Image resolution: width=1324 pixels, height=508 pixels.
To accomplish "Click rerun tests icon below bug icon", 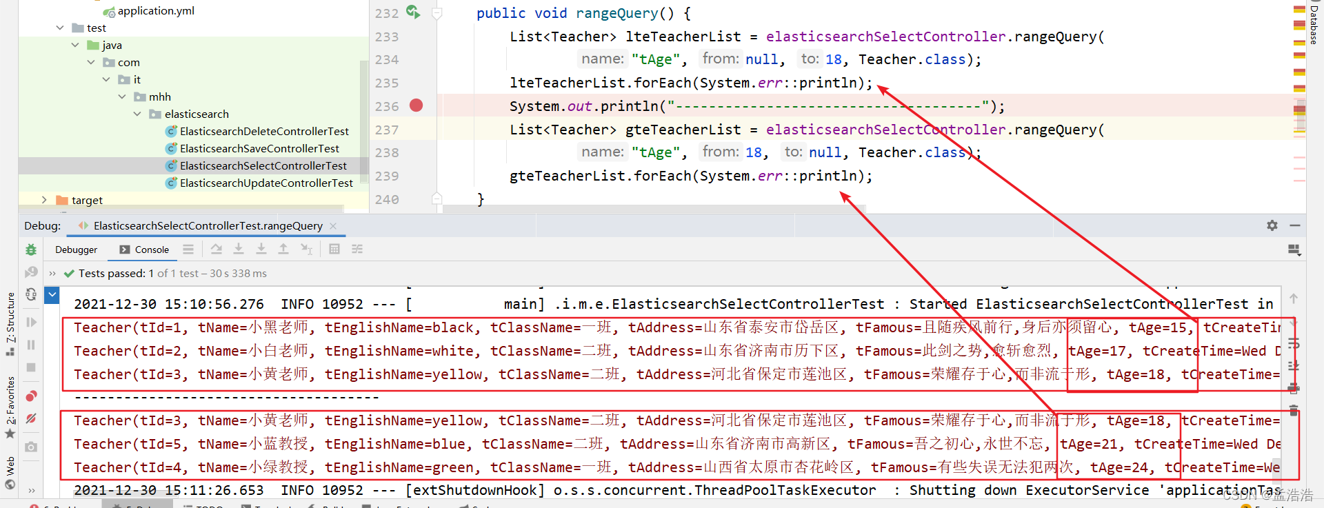I will 31,272.
